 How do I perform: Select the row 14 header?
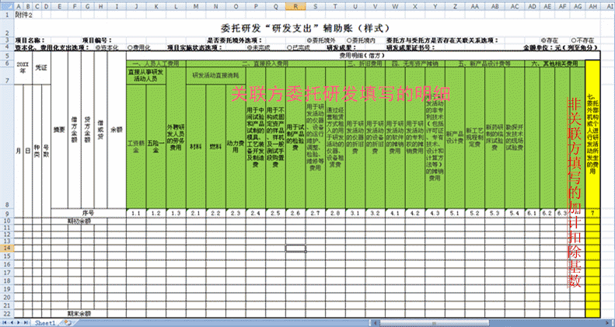click(x=5, y=247)
